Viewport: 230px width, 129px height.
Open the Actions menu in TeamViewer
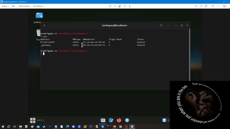pyautogui.click(x=5, y=6)
